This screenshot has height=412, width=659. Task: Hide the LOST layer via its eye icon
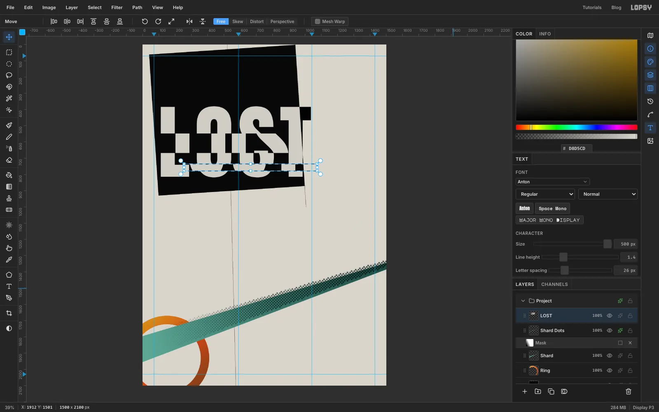click(610, 316)
